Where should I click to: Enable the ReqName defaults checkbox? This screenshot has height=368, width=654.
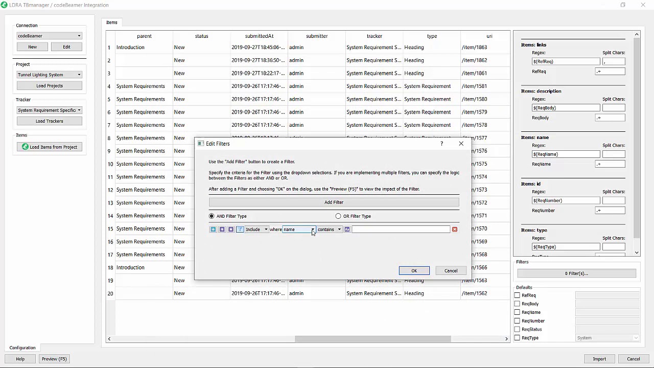[517, 312]
